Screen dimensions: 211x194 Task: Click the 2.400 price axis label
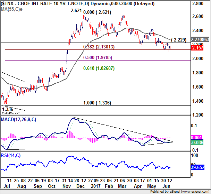coord(198,31)
